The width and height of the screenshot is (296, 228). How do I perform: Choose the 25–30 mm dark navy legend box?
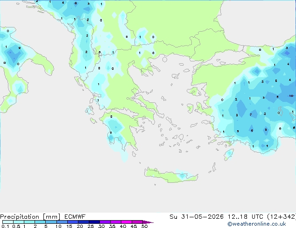pos(94,222)
